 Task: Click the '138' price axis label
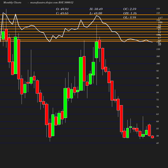[158, 9]
